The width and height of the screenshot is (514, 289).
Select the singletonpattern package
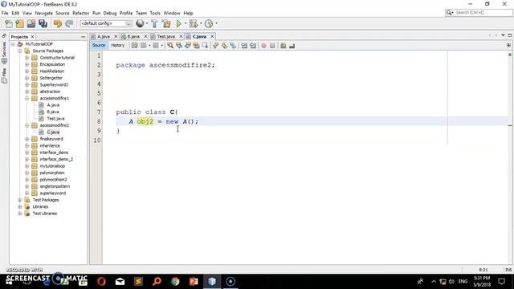point(55,186)
